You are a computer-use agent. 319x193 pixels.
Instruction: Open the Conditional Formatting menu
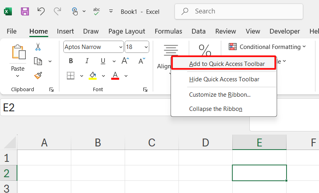267,47
